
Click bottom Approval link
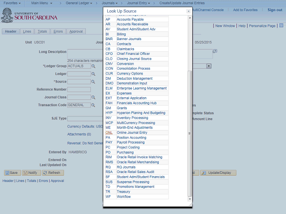coord(57,181)
